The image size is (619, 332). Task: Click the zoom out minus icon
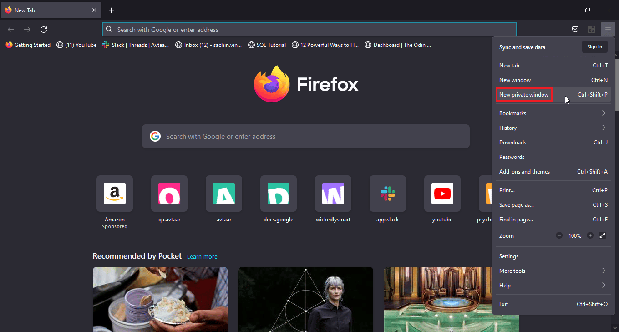pos(559,235)
